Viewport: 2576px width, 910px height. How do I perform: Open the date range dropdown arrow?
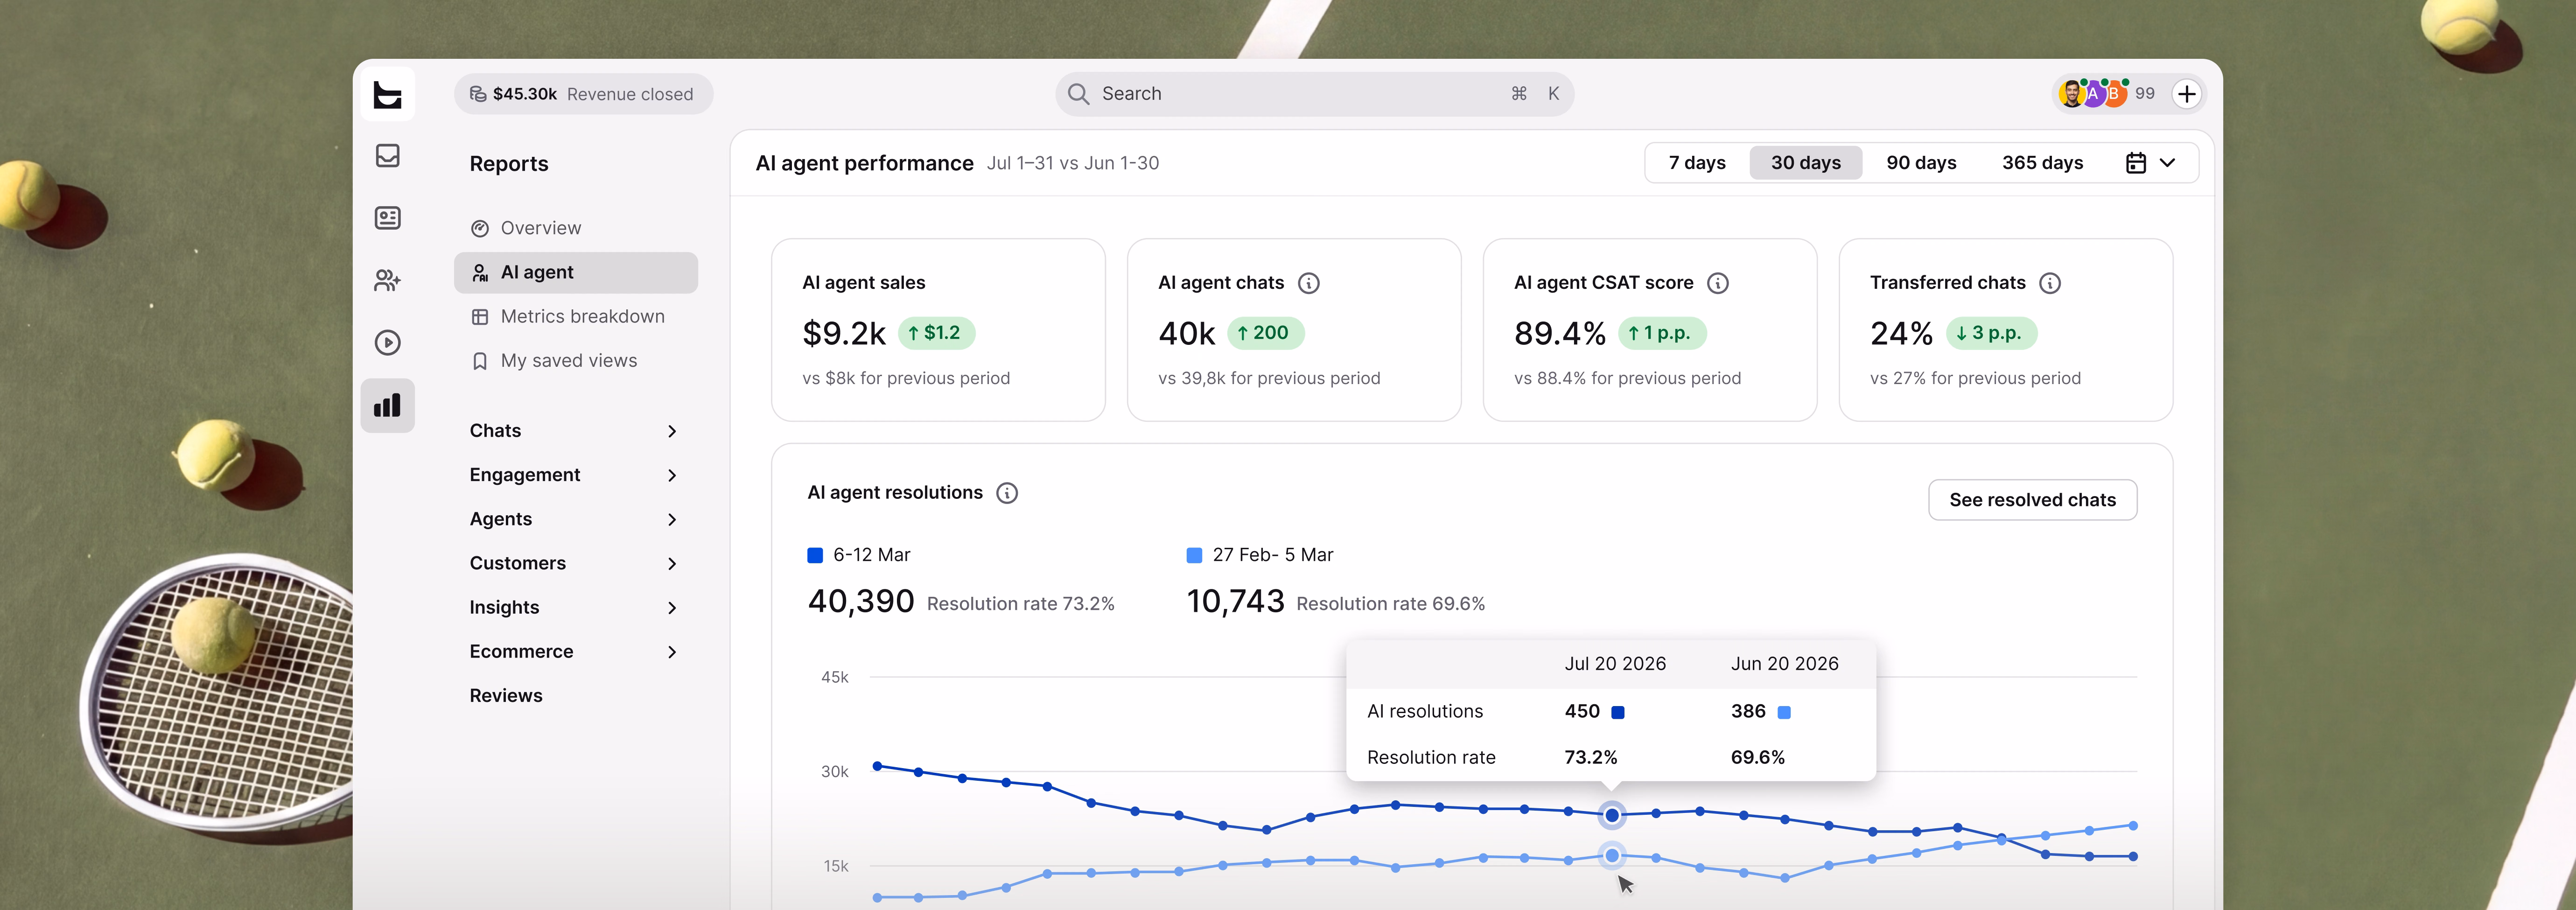click(2167, 163)
